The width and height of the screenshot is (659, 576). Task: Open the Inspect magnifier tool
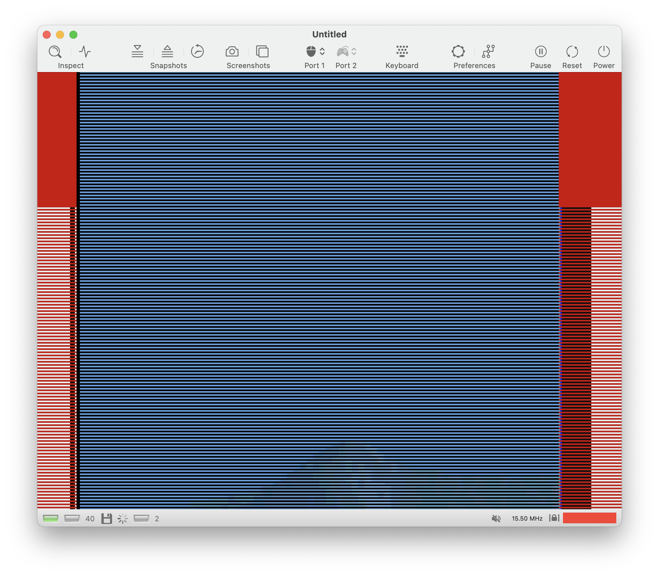(55, 52)
